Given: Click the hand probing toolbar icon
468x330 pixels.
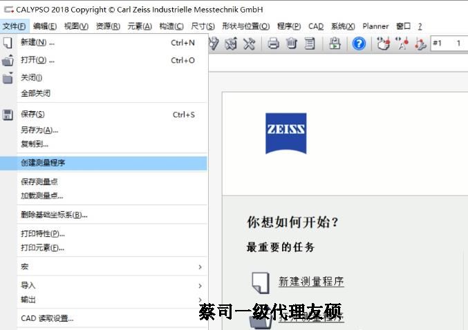Looking at the screenshot, I should click(383, 43).
